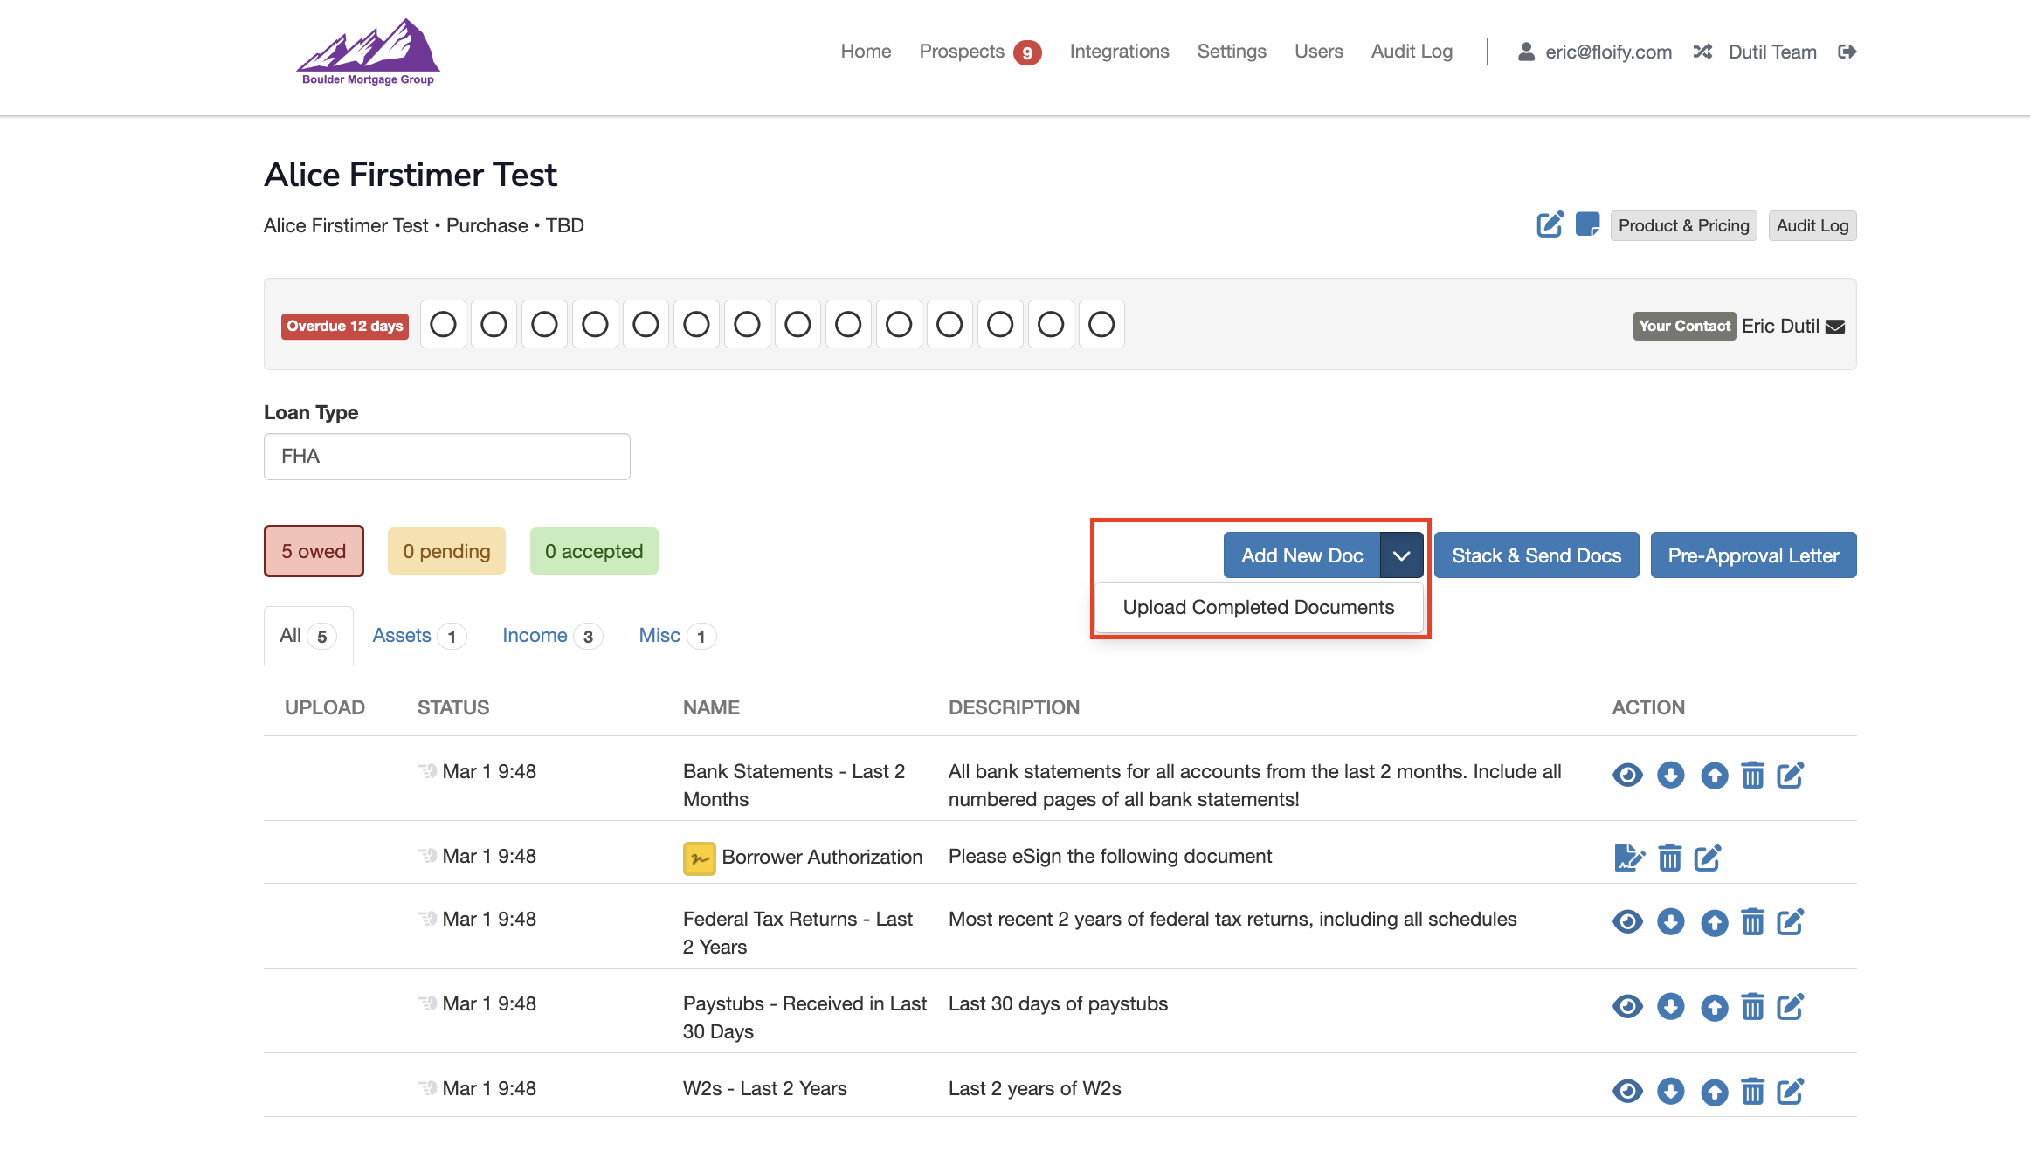Screen dimensions: 2030x1165
Task: Click the Overdue 12 days badge
Action: point(344,326)
